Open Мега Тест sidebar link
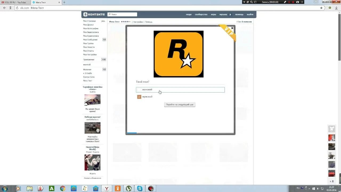The image size is (341, 192). click(x=87, y=81)
